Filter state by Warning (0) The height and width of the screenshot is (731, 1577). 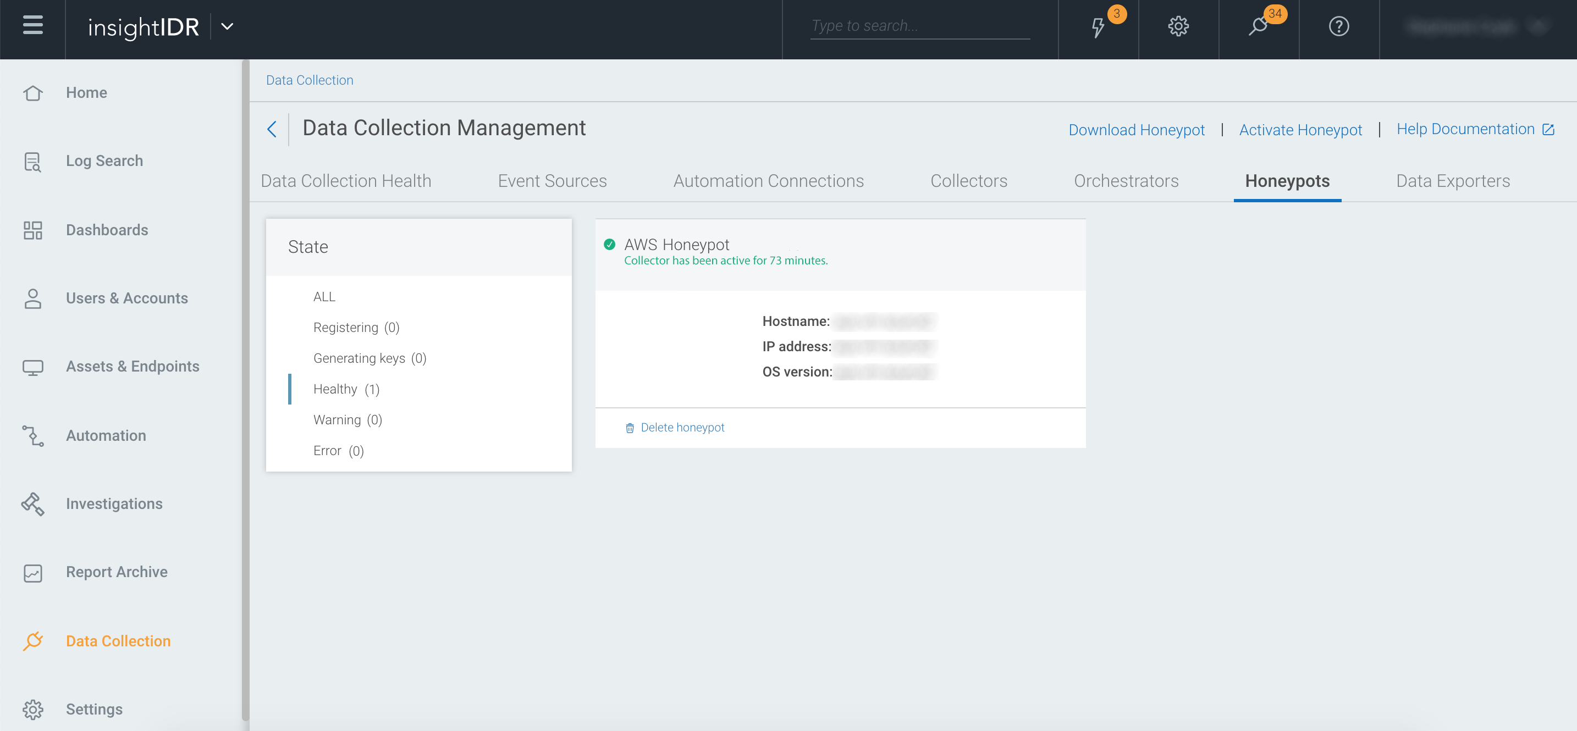pyautogui.click(x=348, y=419)
